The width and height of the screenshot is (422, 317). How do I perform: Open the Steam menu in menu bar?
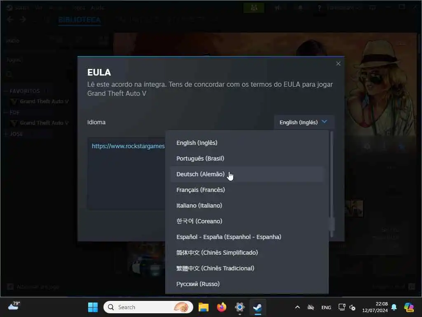[x=21, y=7]
